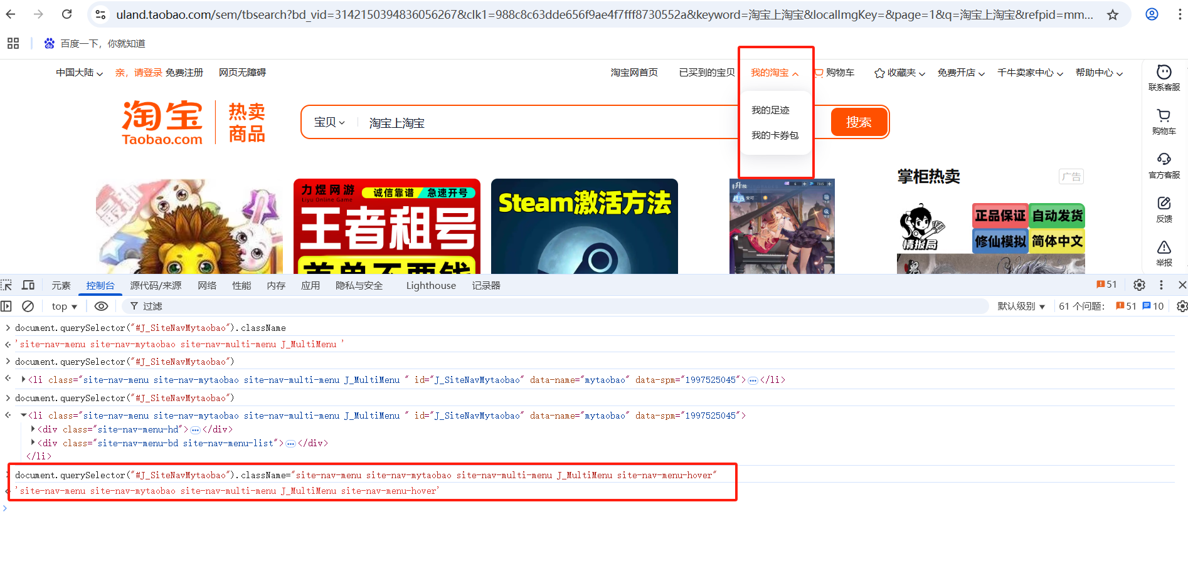Viewport: 1188px width, 586px height.
Task: Click the 亲，请登录 login link
Action: coord(139,73)
